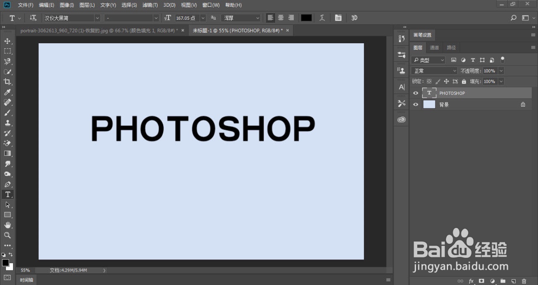Open the font size dropdown arrow
Screen dimensions: 538x285
coord(203,18)
